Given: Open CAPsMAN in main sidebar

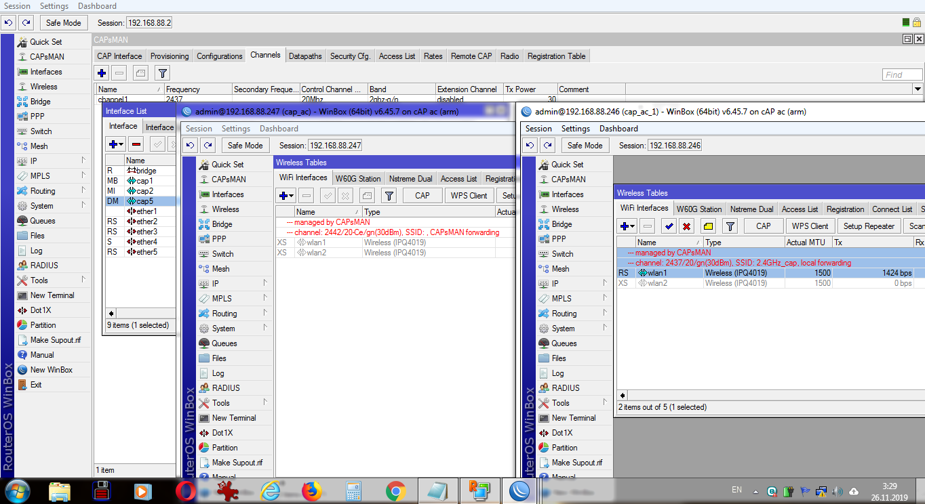Looking at the screenshot, I should [x=47, y=57].
